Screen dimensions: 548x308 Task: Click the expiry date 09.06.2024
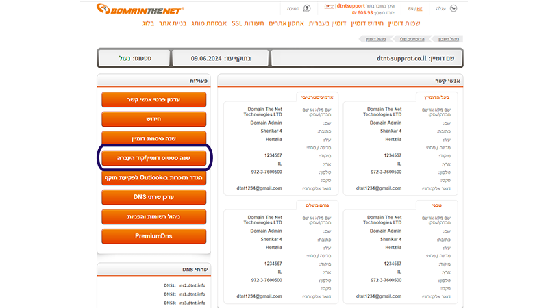tap(206, 58)
